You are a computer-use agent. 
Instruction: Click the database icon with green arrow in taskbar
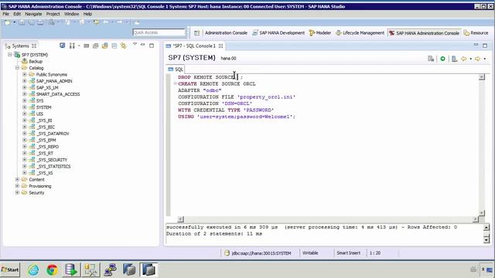(71, 270)
